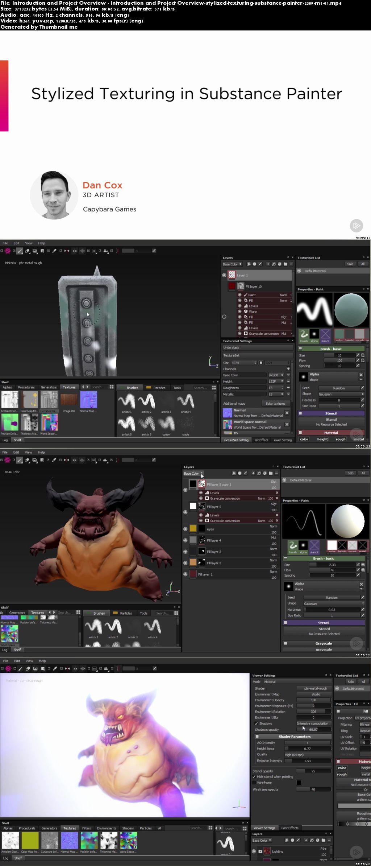
Task: Remove Base Color channel with its minus icon
Action: click(x=288, y=375)
